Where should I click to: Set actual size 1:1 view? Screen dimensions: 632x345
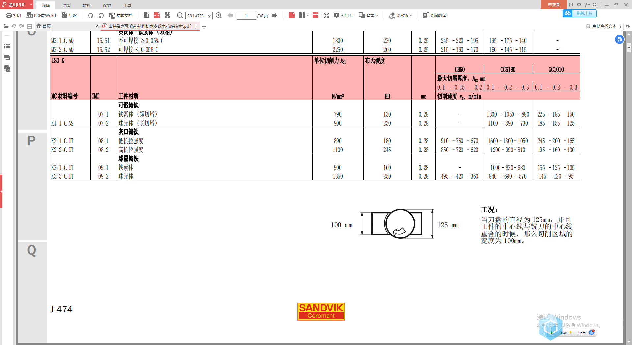pos(146,15)
